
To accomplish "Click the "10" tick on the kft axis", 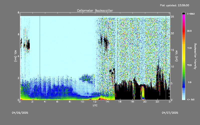I will [x=172, y=66].
